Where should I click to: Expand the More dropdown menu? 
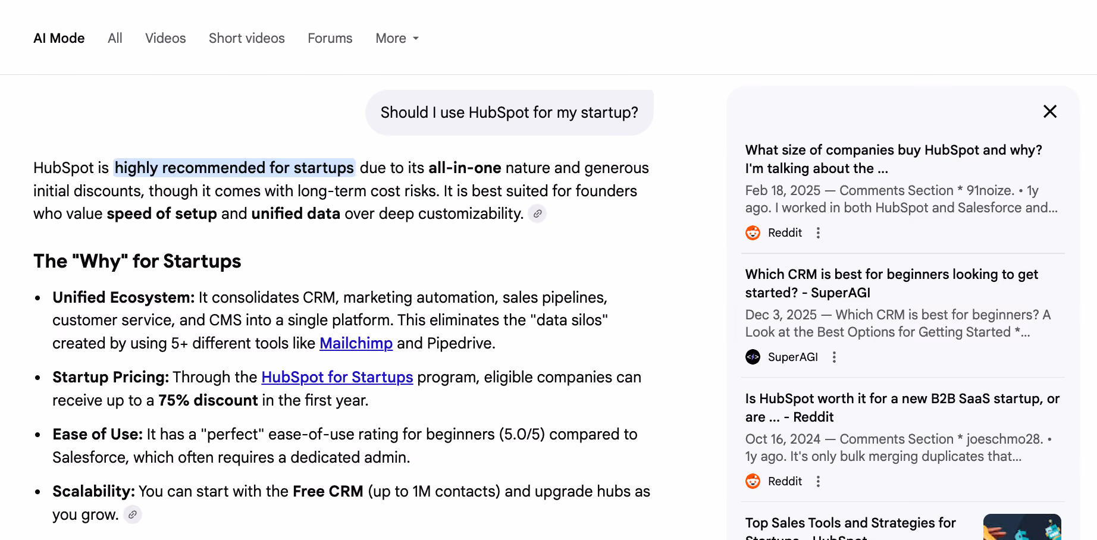pyautogui.click(x=397, y=38)
